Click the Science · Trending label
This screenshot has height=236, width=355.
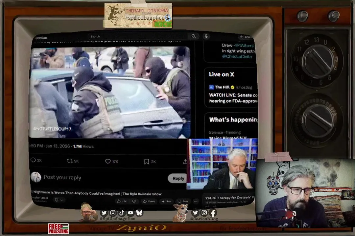tap(225, 132)
